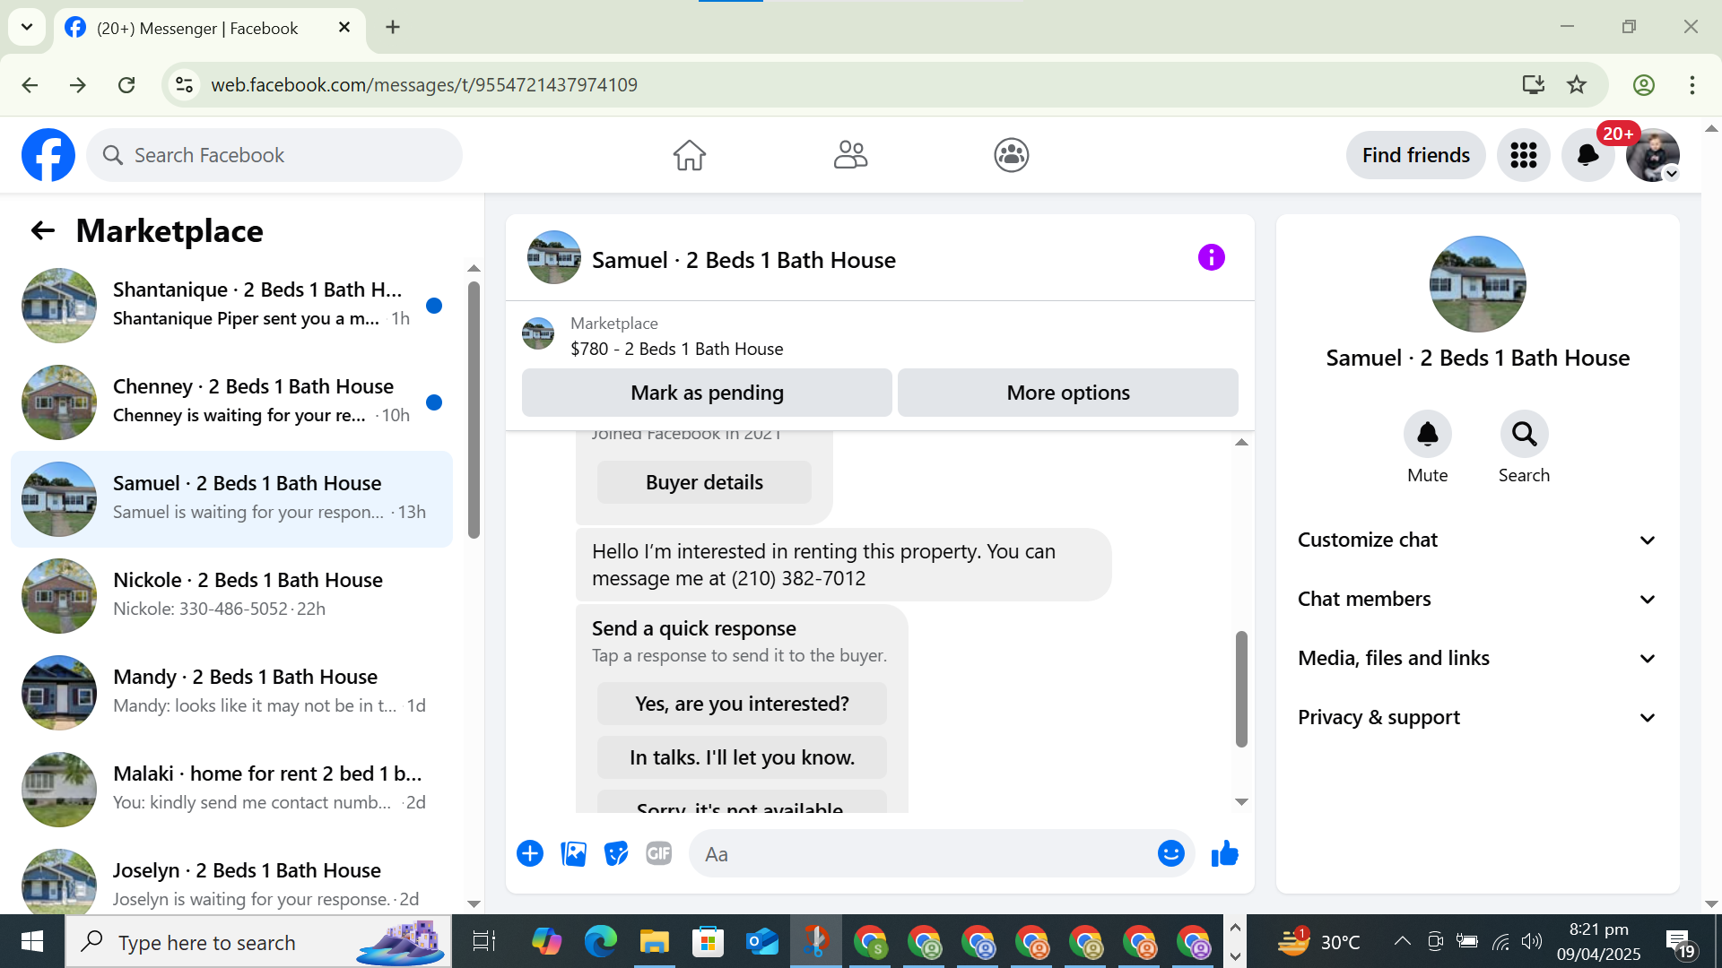Open Nickole's conversation
The width and height of the screenshot is (1722, 968).
pos(231,595)
